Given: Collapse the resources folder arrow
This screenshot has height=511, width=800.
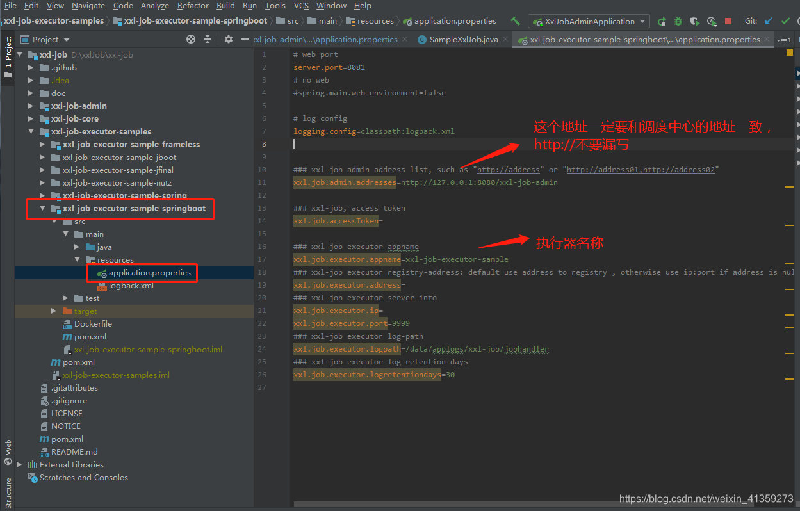Looking at the screenshot, I should [x=77, y=259].
